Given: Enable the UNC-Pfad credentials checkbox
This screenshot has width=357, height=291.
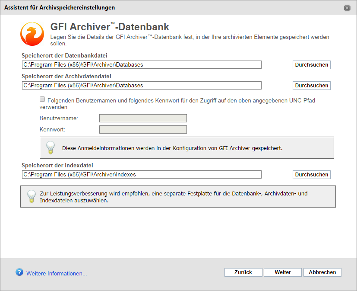Looking at the screenshot, I should [42, 99].
